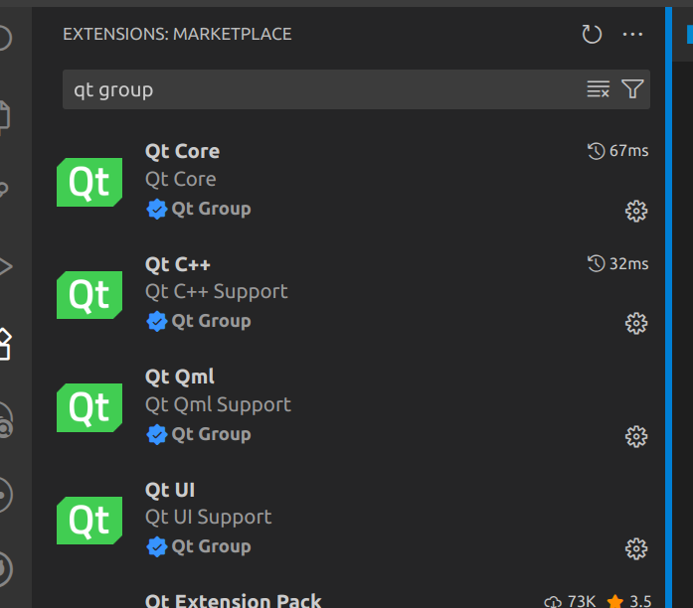Click the Qt Qml manage gear icon
This screenshot has width=693, height=608.
(x=636, y=436)
